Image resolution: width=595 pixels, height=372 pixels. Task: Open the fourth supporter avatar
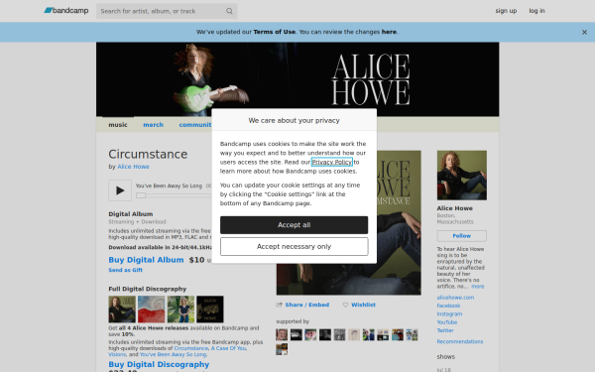coord(325,335)
